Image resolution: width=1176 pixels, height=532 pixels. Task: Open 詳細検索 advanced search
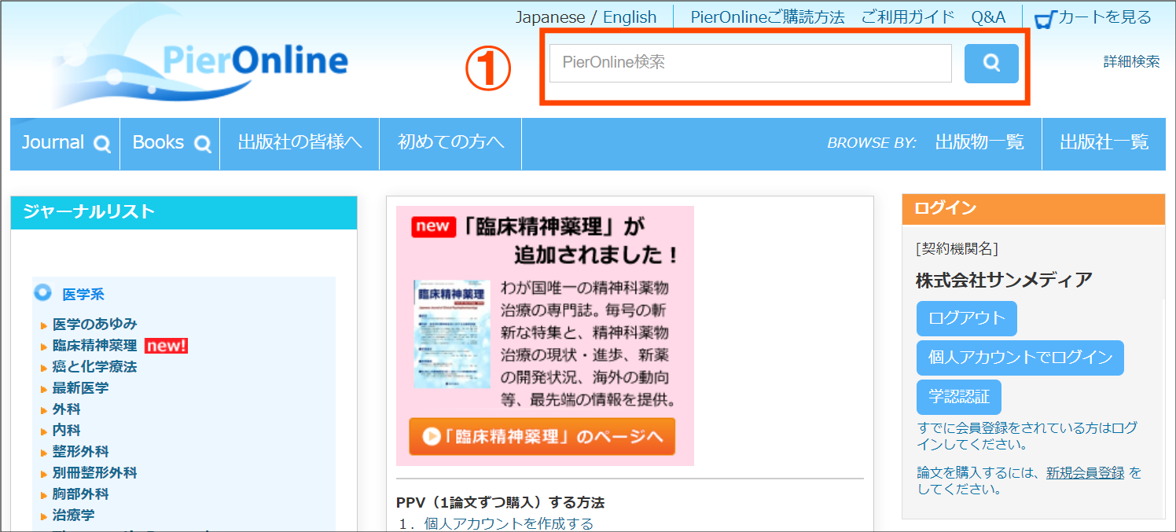pos(1131,61)
